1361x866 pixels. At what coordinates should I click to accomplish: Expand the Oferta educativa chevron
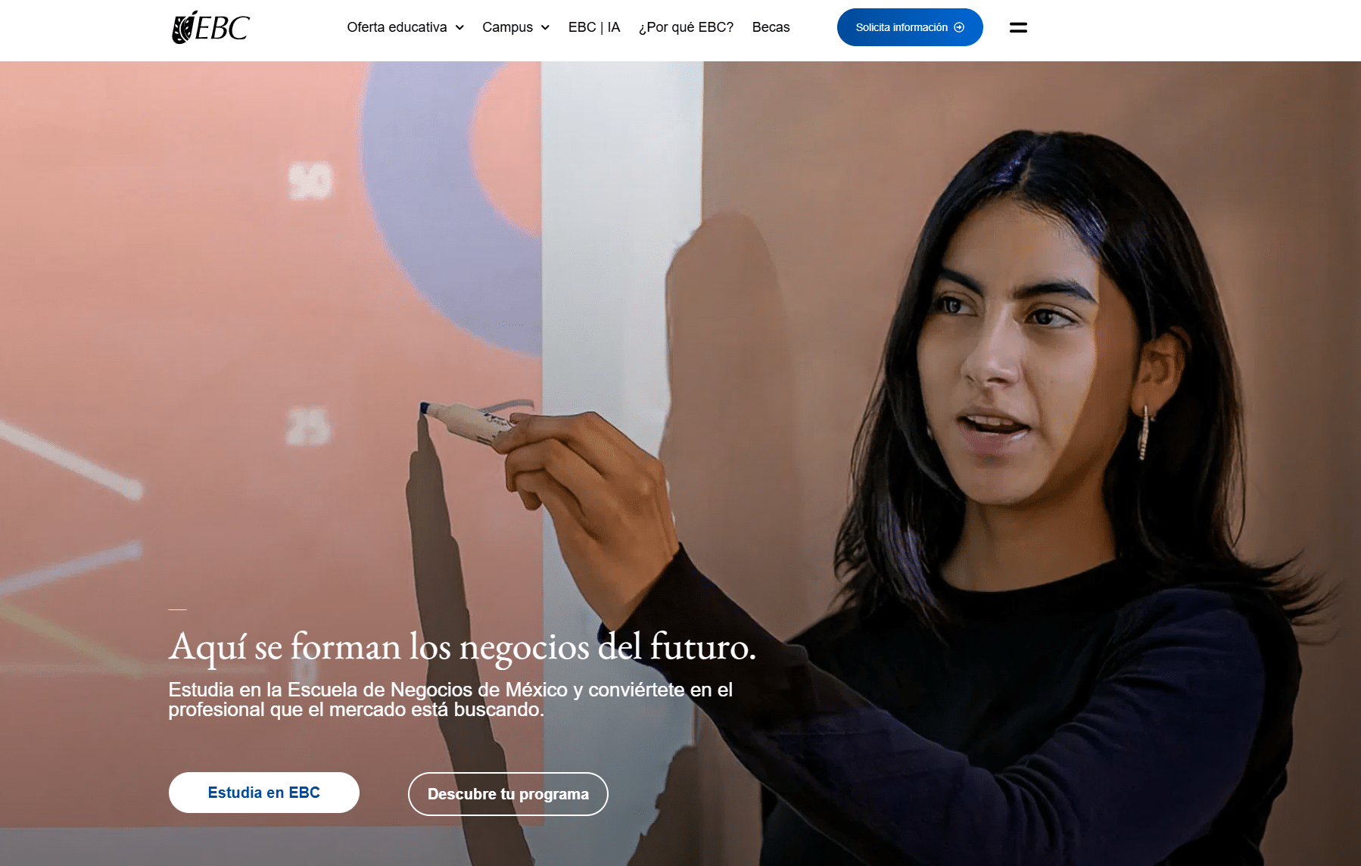(x=459, y=27)
